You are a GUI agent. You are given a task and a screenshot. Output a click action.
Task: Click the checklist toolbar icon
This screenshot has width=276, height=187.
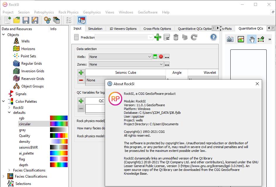(x=69, y=20)
